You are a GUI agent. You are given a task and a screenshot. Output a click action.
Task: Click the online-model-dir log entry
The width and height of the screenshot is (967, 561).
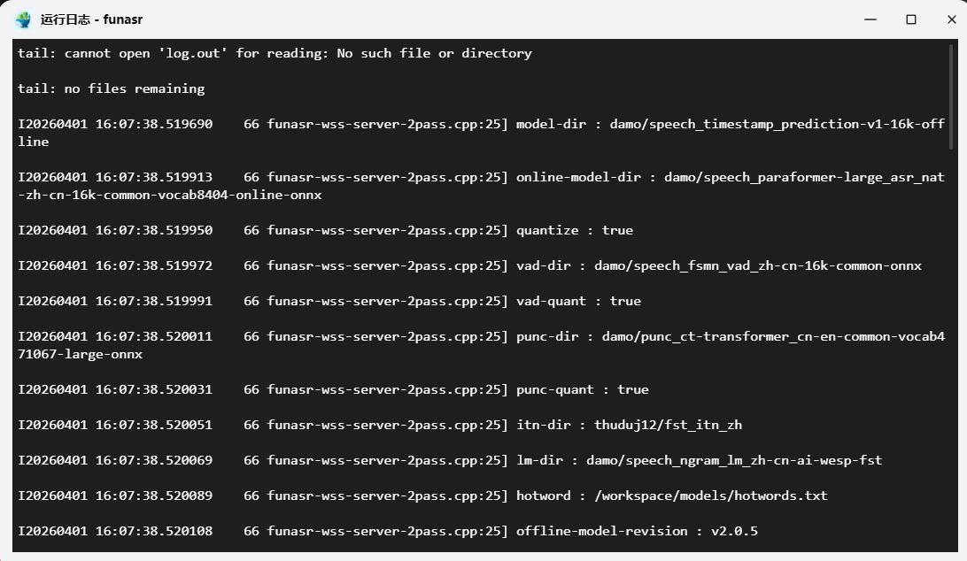pos(481,186)
